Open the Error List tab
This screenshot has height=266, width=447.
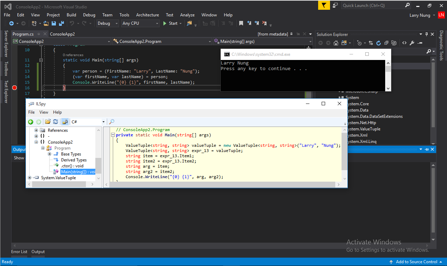(x=19, y=252)
